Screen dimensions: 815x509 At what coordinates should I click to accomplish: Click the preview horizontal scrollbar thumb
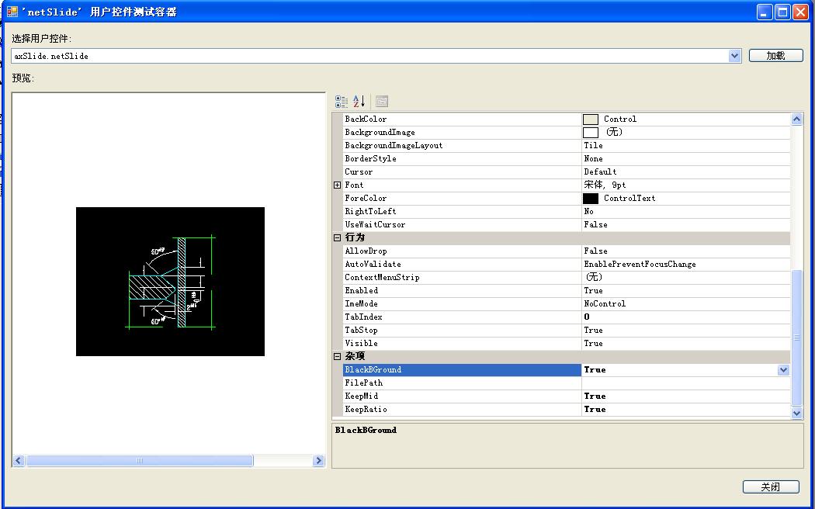(x=139, y=461)
